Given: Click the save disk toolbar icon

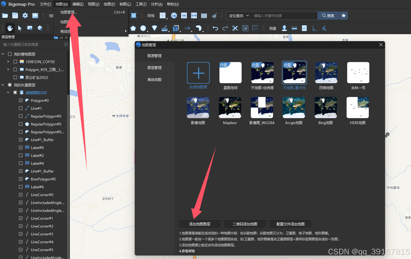Looking at the screenshot, I should (15, 15).
